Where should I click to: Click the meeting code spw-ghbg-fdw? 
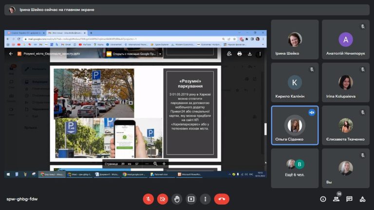[x=22, y=199]
